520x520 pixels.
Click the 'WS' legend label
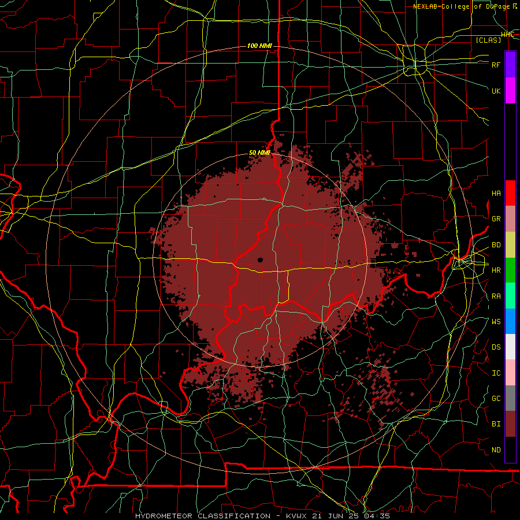point(496,322)
